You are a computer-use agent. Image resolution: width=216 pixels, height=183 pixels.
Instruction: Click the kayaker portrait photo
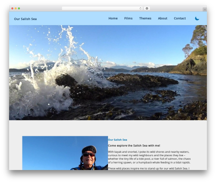click(65, 153)
